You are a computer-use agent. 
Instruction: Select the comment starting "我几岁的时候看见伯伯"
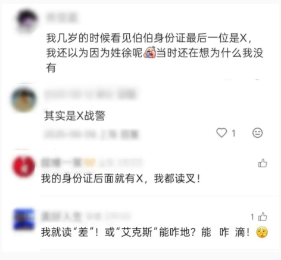point(155,53)
